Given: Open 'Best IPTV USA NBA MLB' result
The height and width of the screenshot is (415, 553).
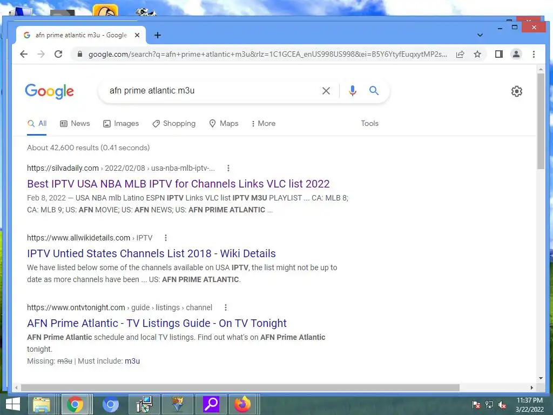Looking at the screenshot, I should tap(178, 184).
